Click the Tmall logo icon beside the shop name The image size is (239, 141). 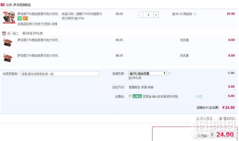click(3, 4)
